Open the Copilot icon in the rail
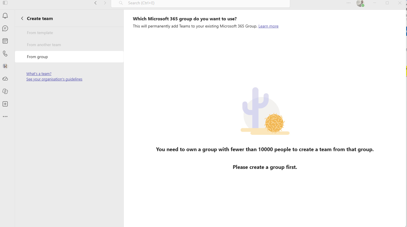 click(x=5, y=91)
